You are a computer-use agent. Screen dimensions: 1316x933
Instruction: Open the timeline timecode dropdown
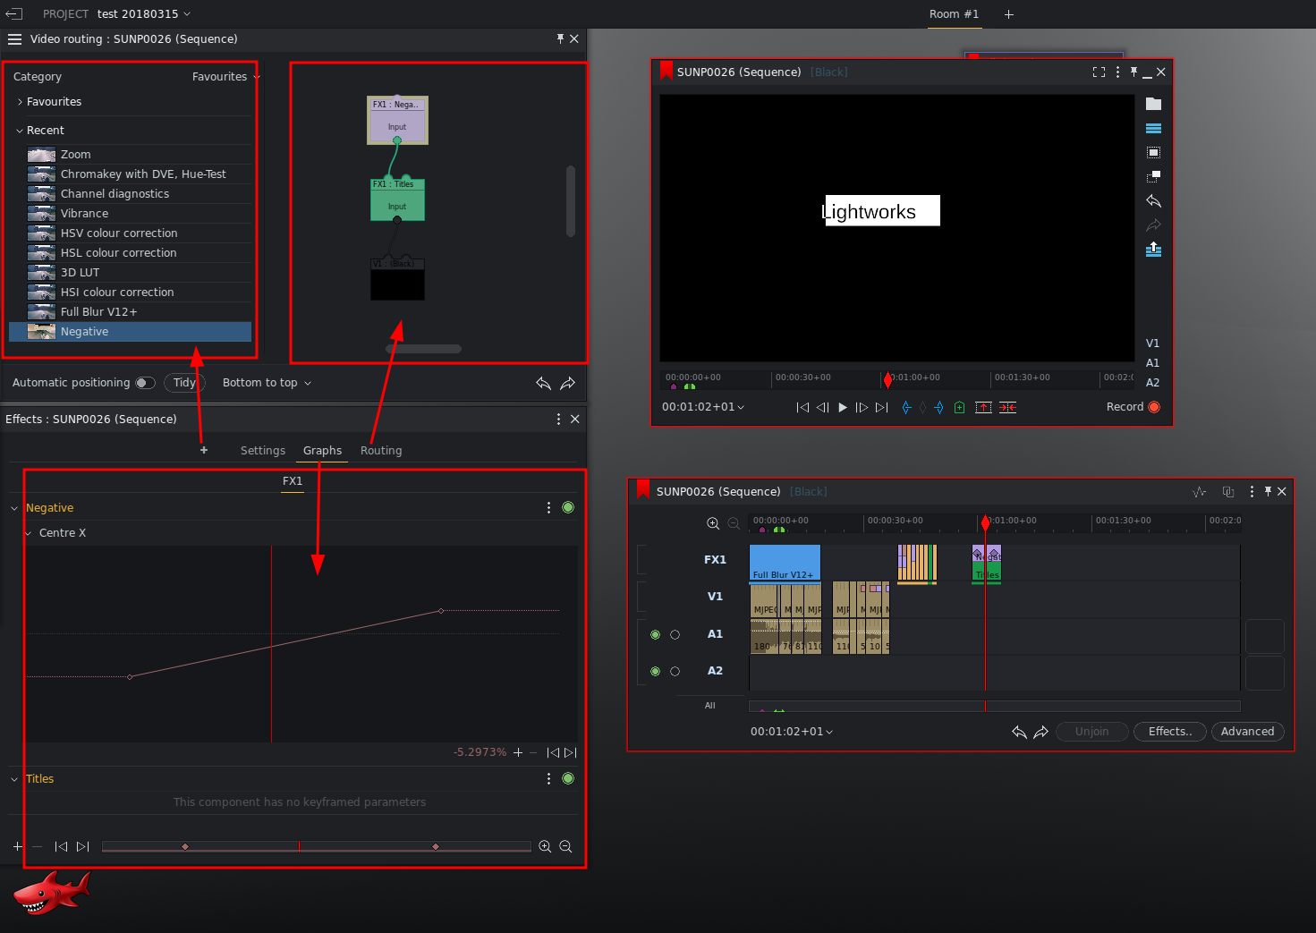tap(792, 732)
